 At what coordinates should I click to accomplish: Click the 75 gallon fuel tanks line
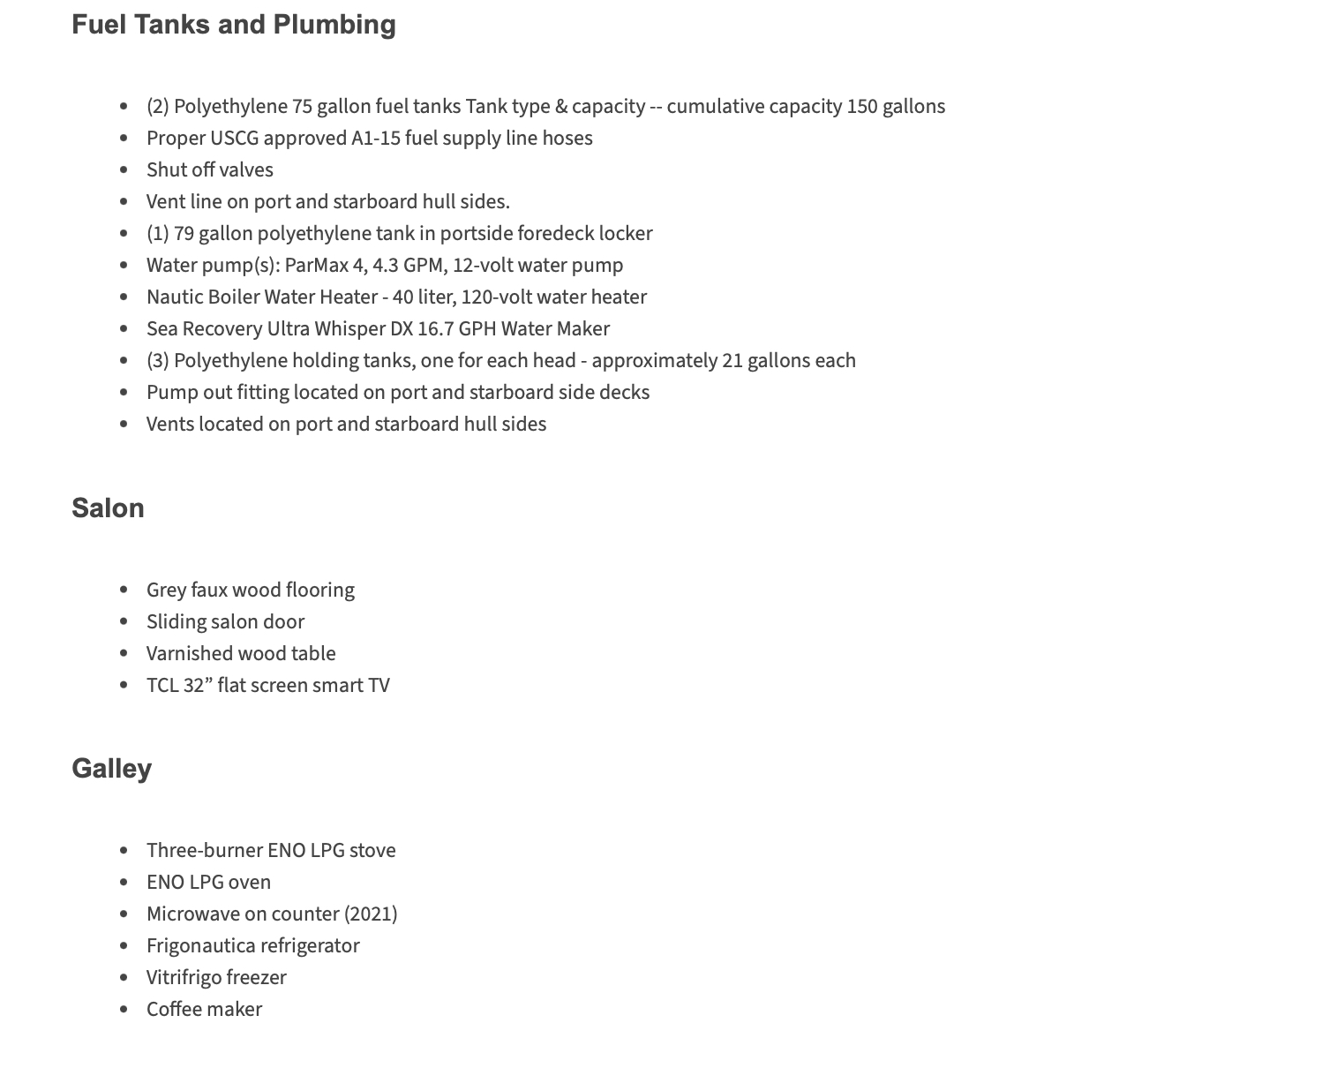pos(545,107)
